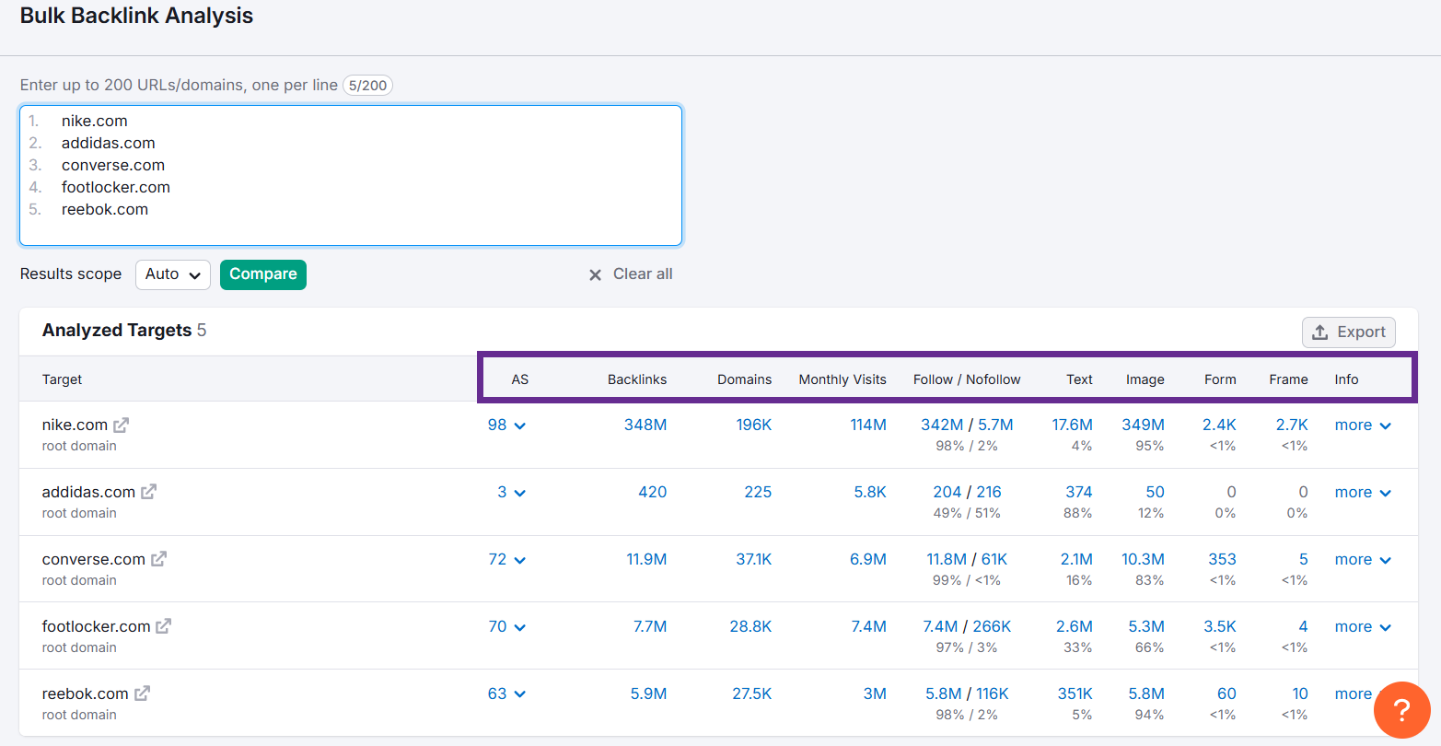Open the Results scope Auto dropdown

coord(173,274)
